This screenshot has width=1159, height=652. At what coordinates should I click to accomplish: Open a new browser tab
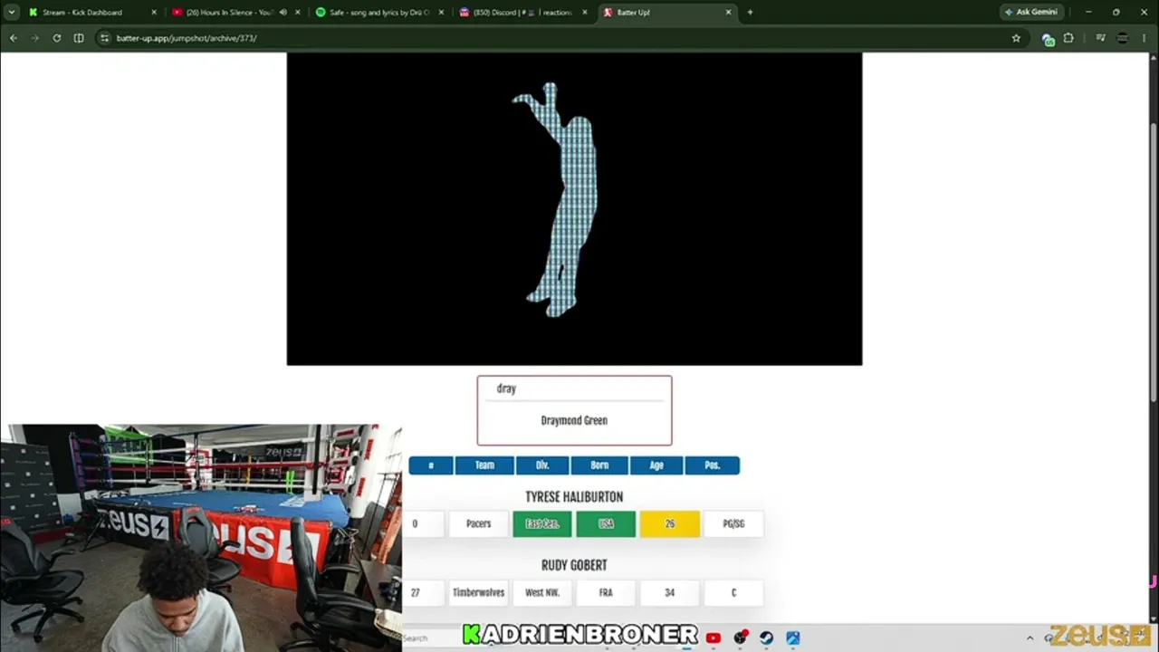pos(750,13)
